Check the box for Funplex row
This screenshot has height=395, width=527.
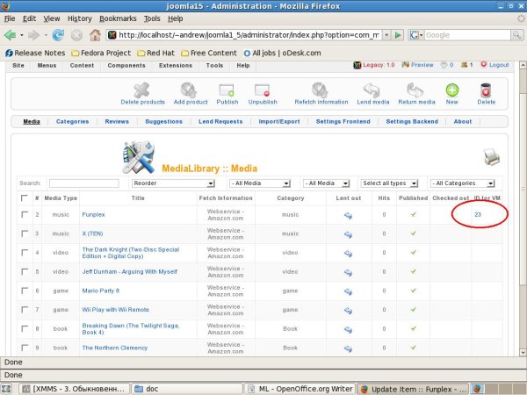coord(25,214)
